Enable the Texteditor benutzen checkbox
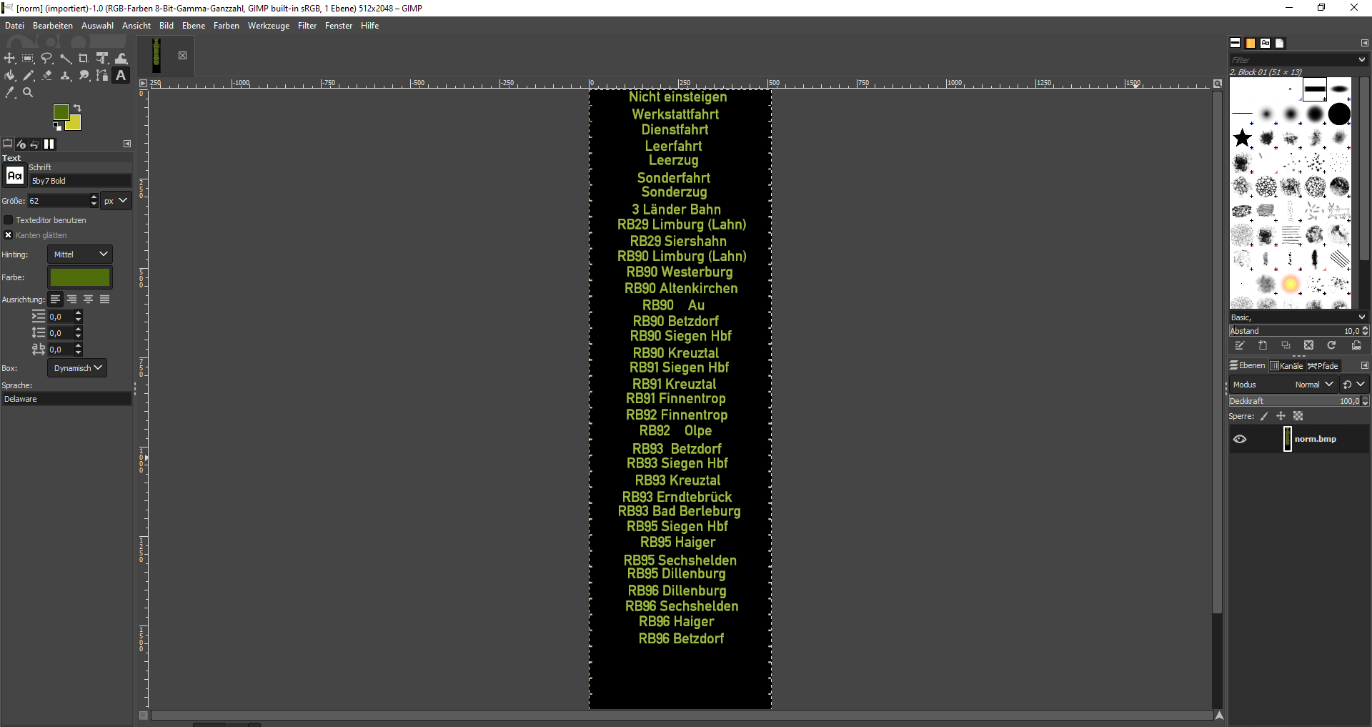Image resolution: width=1372 pixels, height=727 pixels. click(9, 220)
